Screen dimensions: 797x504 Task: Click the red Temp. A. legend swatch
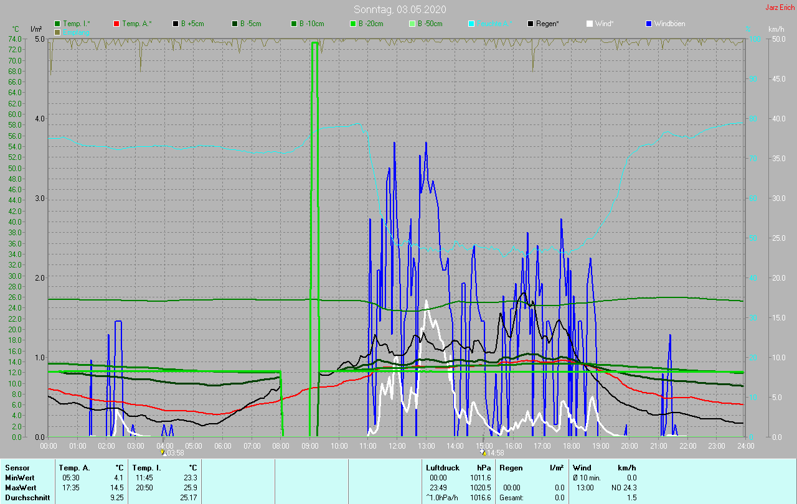pyautogui.click(x=116, y=24)
